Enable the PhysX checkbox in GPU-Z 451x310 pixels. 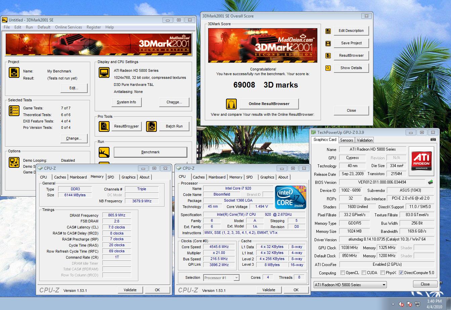pos(382,273)
